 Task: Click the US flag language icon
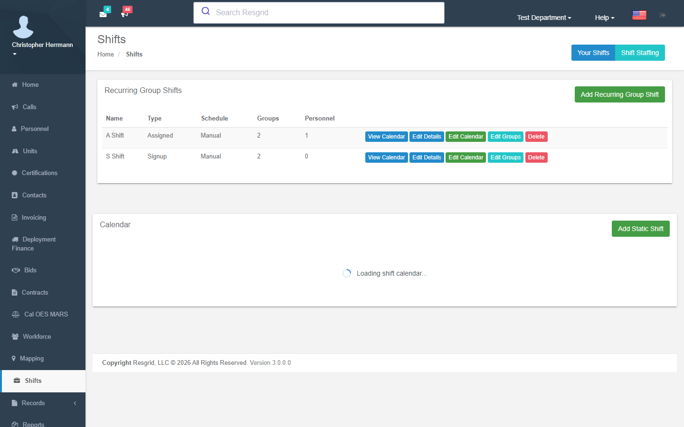639,15
